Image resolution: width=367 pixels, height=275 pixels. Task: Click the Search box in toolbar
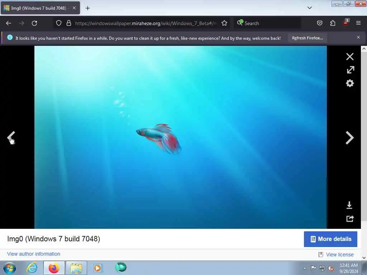(267, 23)
